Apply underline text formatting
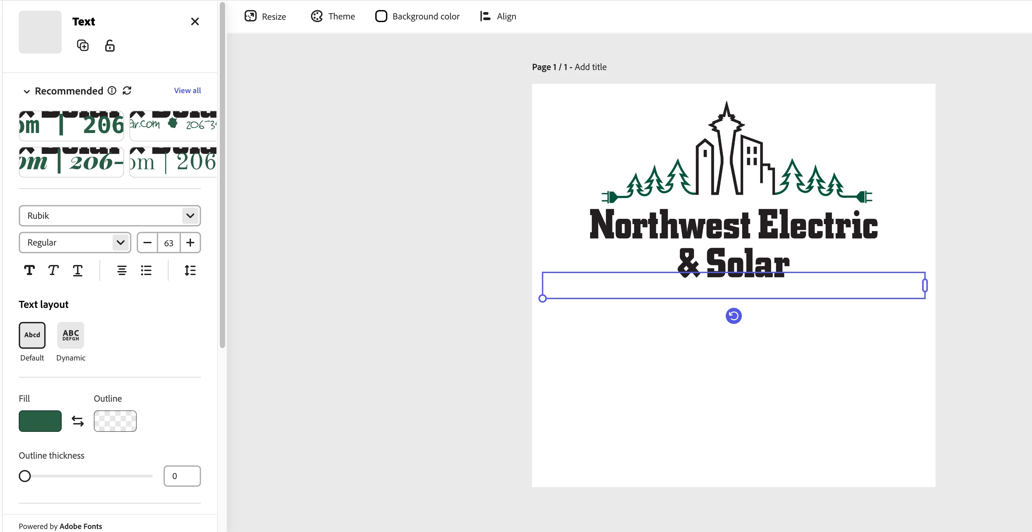The width and height of the screenshot is (1032, 532). click(x=78, y=270)
